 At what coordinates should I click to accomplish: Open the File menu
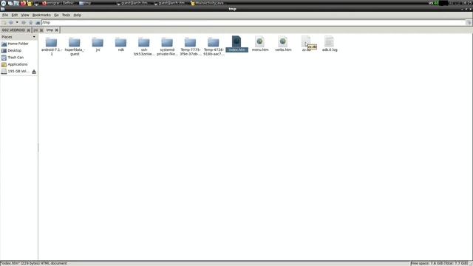pos(5,15)
